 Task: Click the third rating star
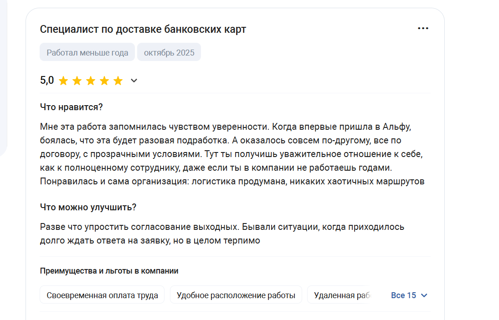91,81
